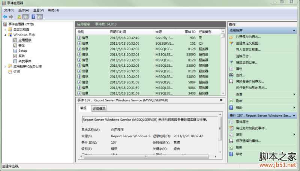The image size is (300, 171).
Task: Select the MSSQLSE... event with ID 3408
Action: point(148,93)
